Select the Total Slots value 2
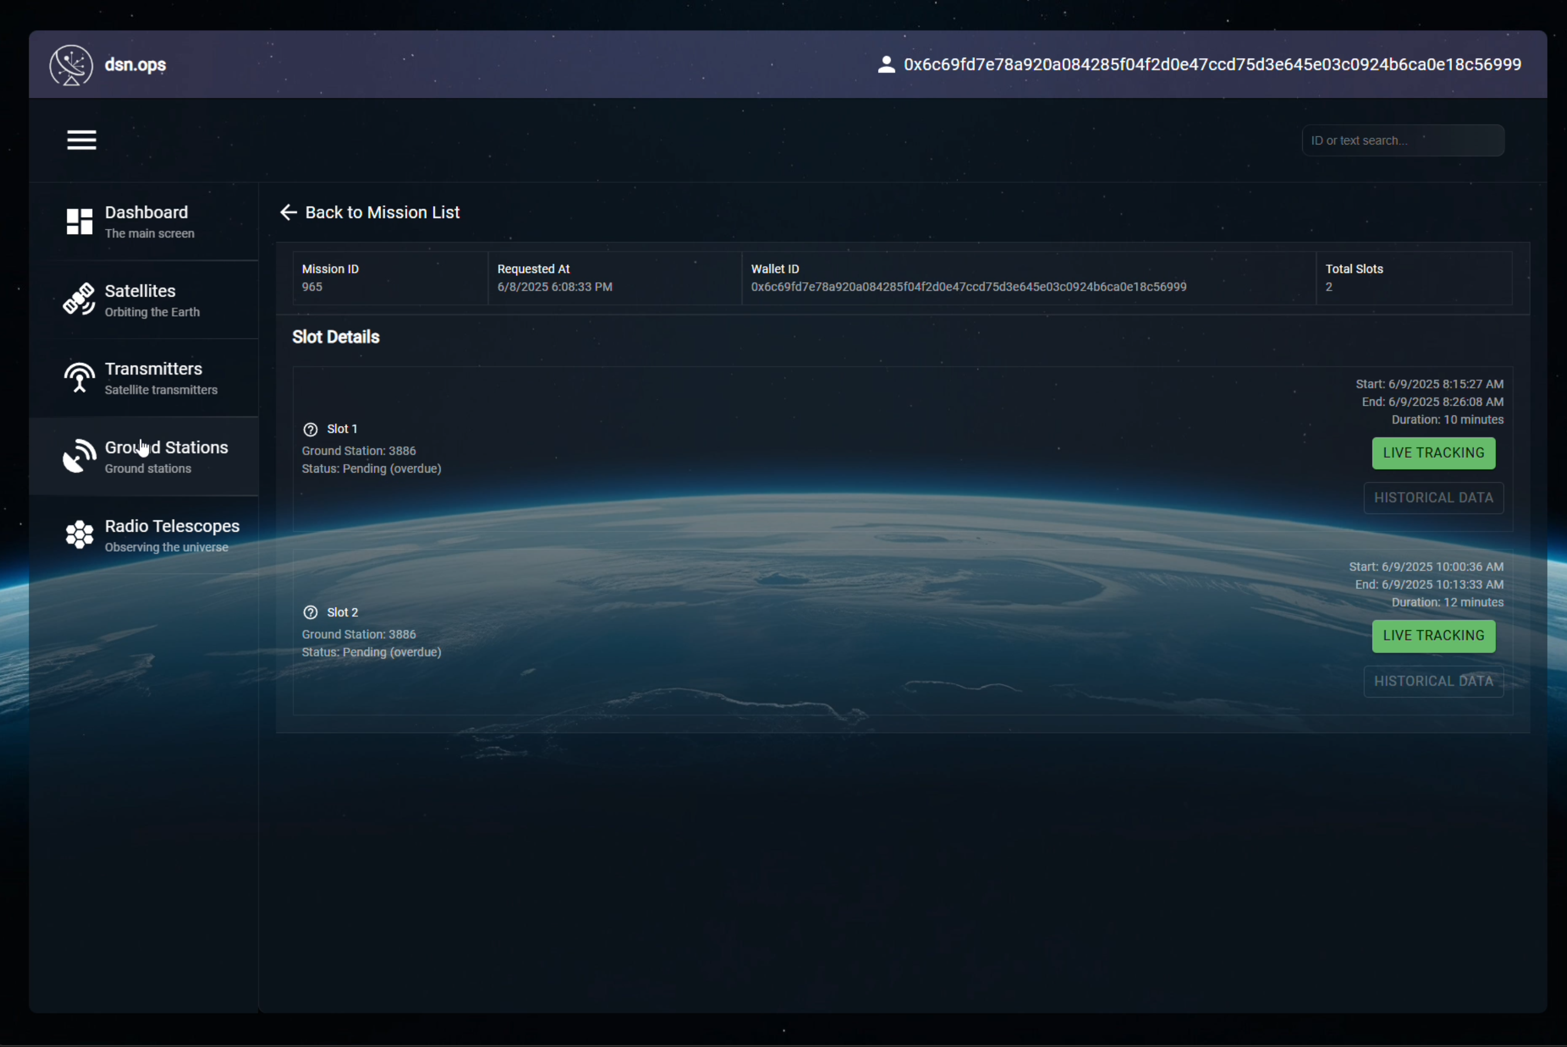Image resolution: width=1567 pixels, height=1047 pixels. (x=1328, y=286)
